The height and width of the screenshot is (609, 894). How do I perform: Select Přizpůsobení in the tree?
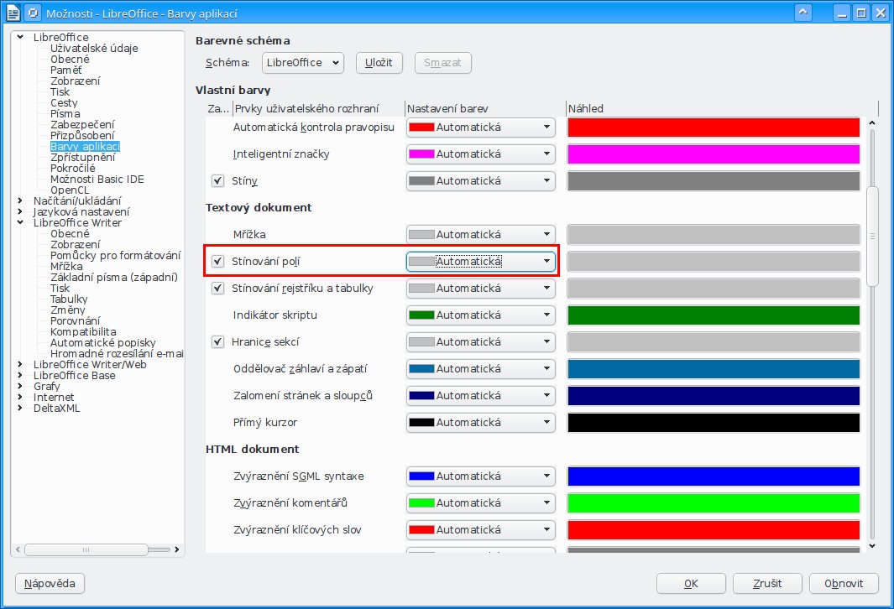(82, 136)
